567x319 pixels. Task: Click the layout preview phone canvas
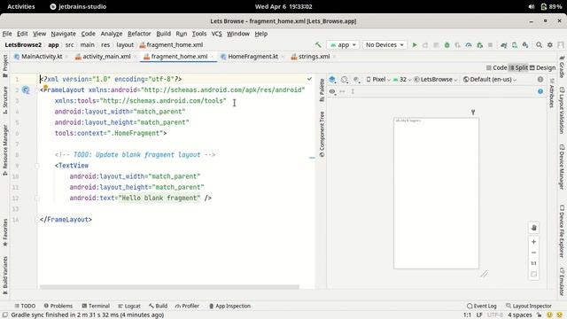436,193
